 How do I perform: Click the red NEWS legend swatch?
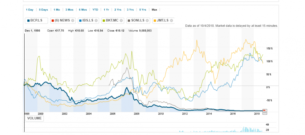pyautogui.click(x=53, y=20)
